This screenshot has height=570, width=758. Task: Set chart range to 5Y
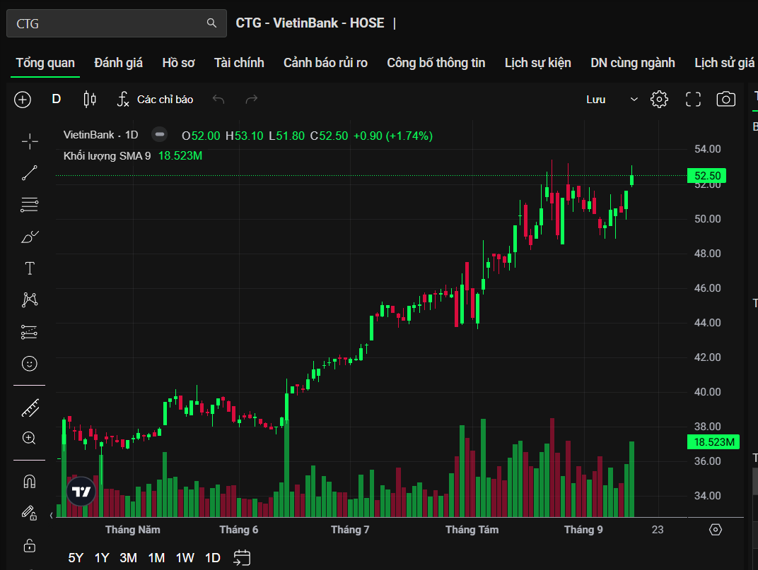(76, 558)
